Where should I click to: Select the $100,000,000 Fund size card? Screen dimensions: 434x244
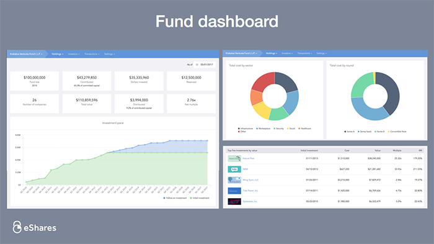coord(35,81)
